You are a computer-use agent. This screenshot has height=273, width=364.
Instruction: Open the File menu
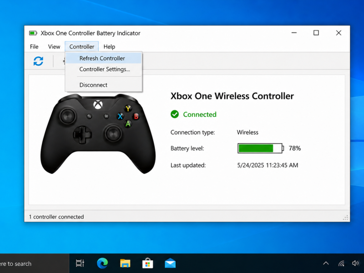point(34,47)
